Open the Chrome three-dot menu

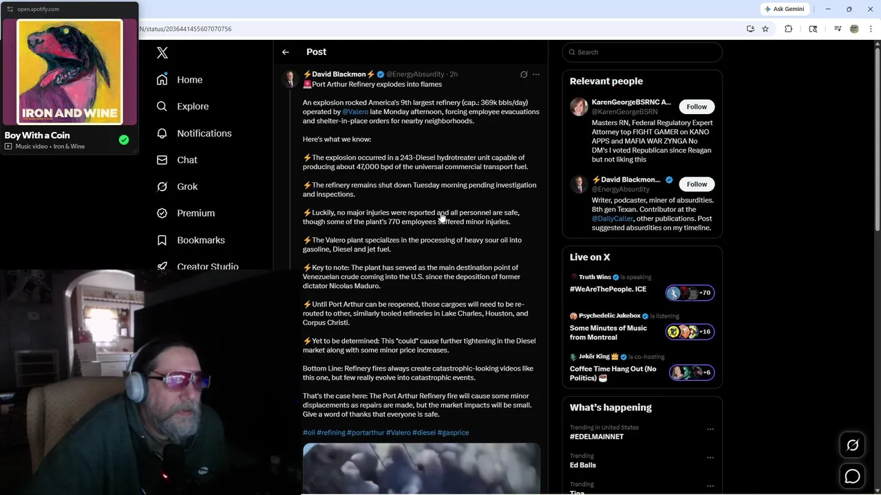point(871,29)
